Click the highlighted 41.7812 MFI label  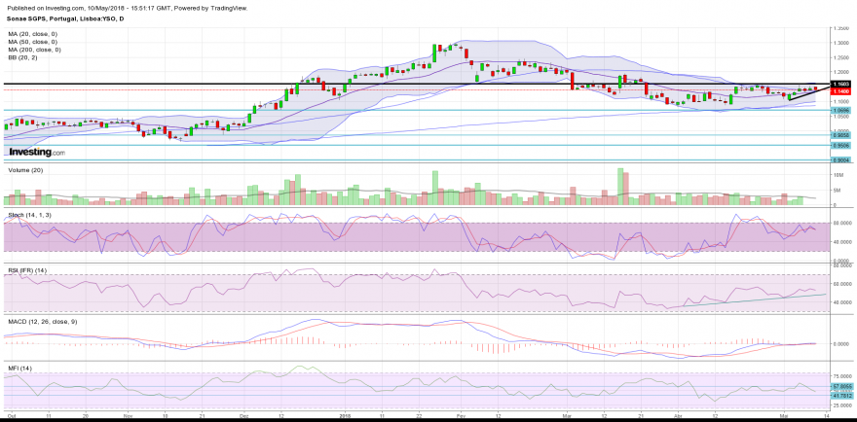coord(840,395)
